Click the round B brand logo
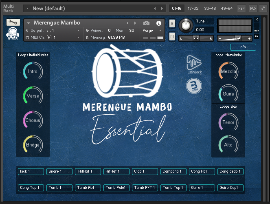This screenshot has height=204, width=270. click(x=194, y=86)
